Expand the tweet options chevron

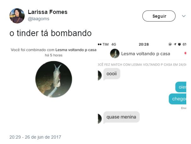coord(183,16)
